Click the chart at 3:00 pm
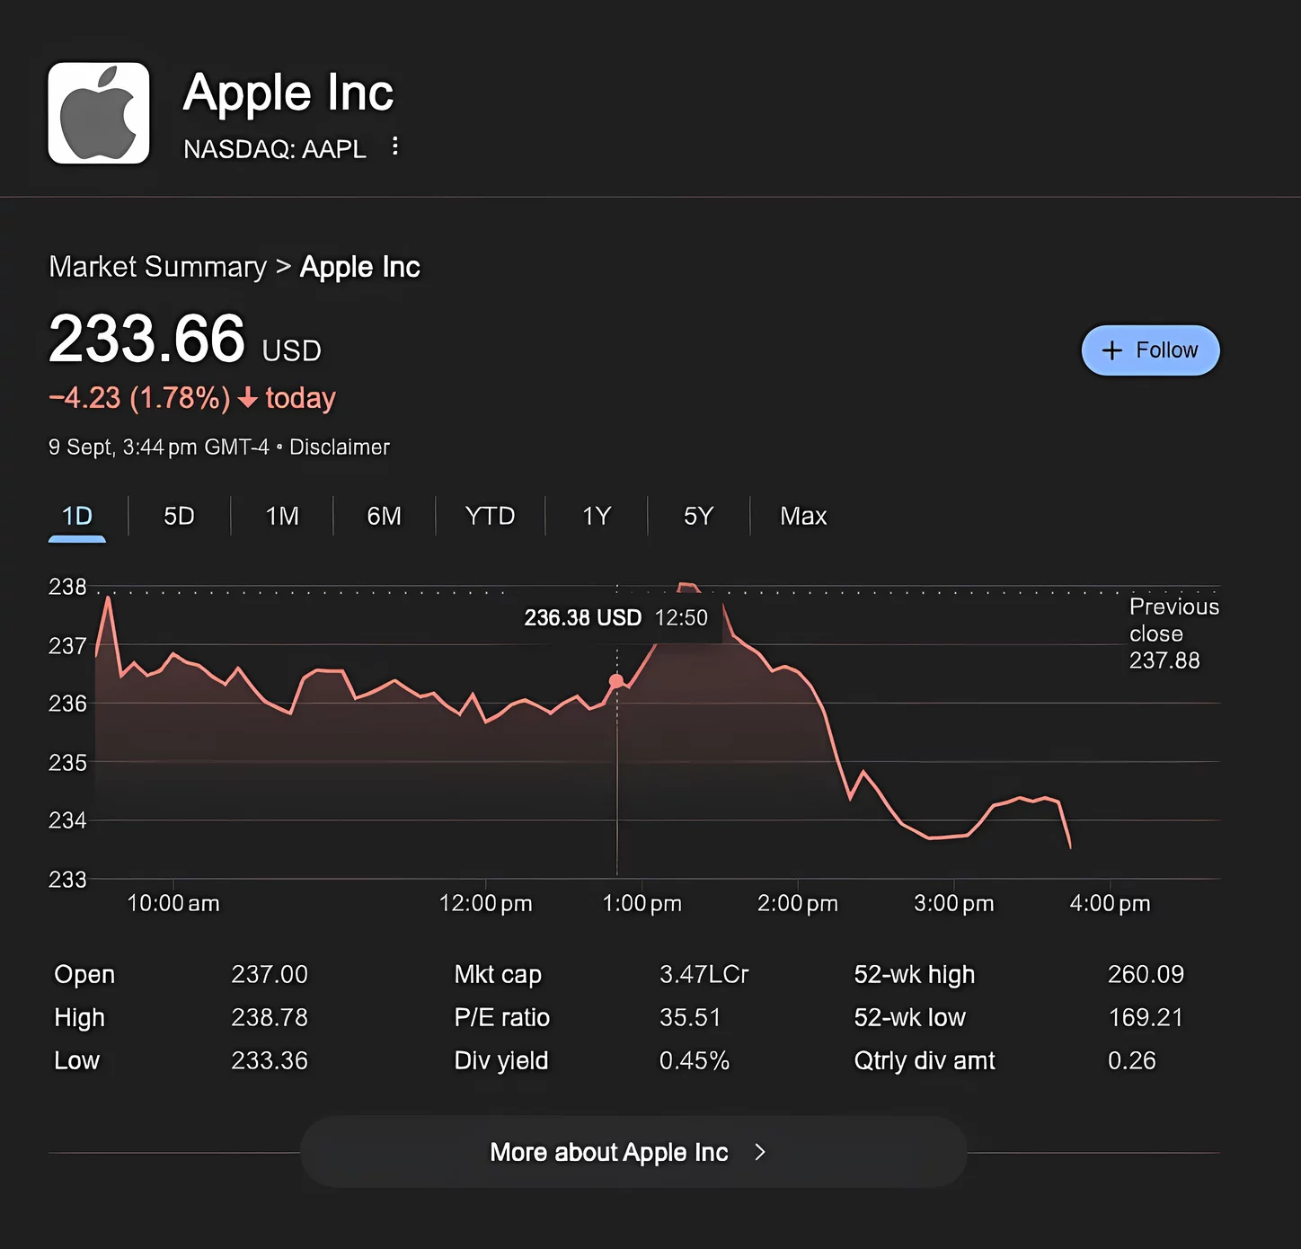Viewport: 1301px width, 1249px height. pos(953,837)
